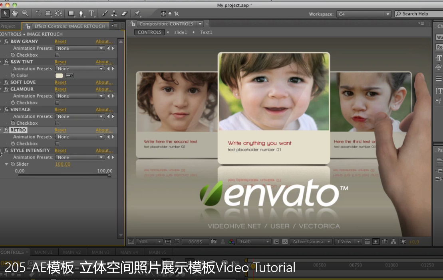Select the Selection arrow tool
The image size is (443, 280).
coord(5,13)
